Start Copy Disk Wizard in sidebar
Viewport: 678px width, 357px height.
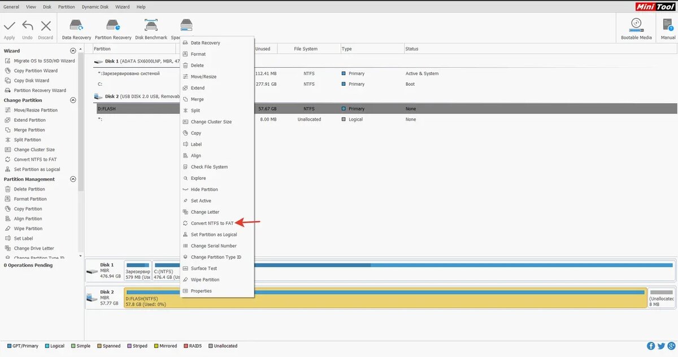pos(27,81)
